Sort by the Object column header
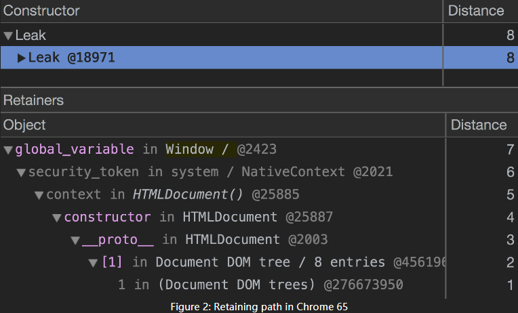 coord(25,125)
